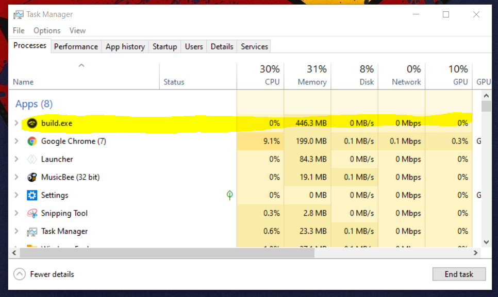Select the build.exe process name
Screen dimensions: 498x297
57,123
